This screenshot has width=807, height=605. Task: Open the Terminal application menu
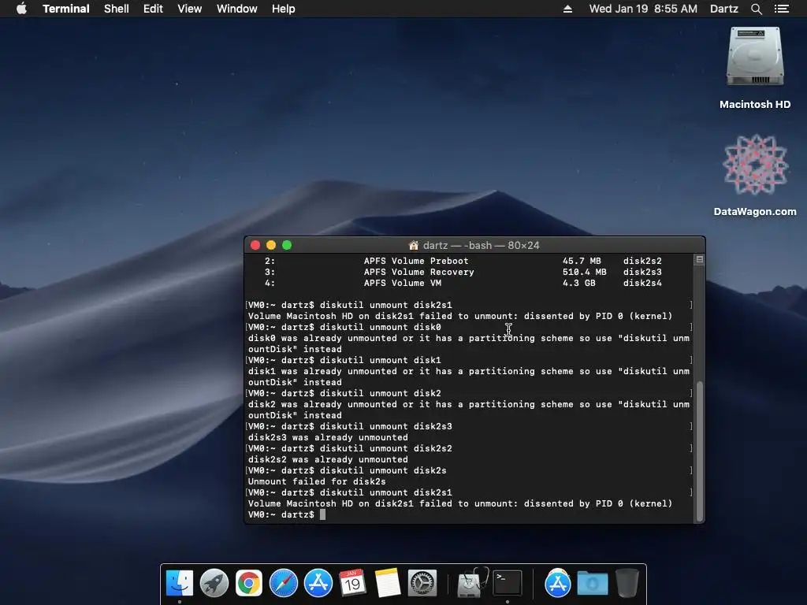tap(66, 9)
